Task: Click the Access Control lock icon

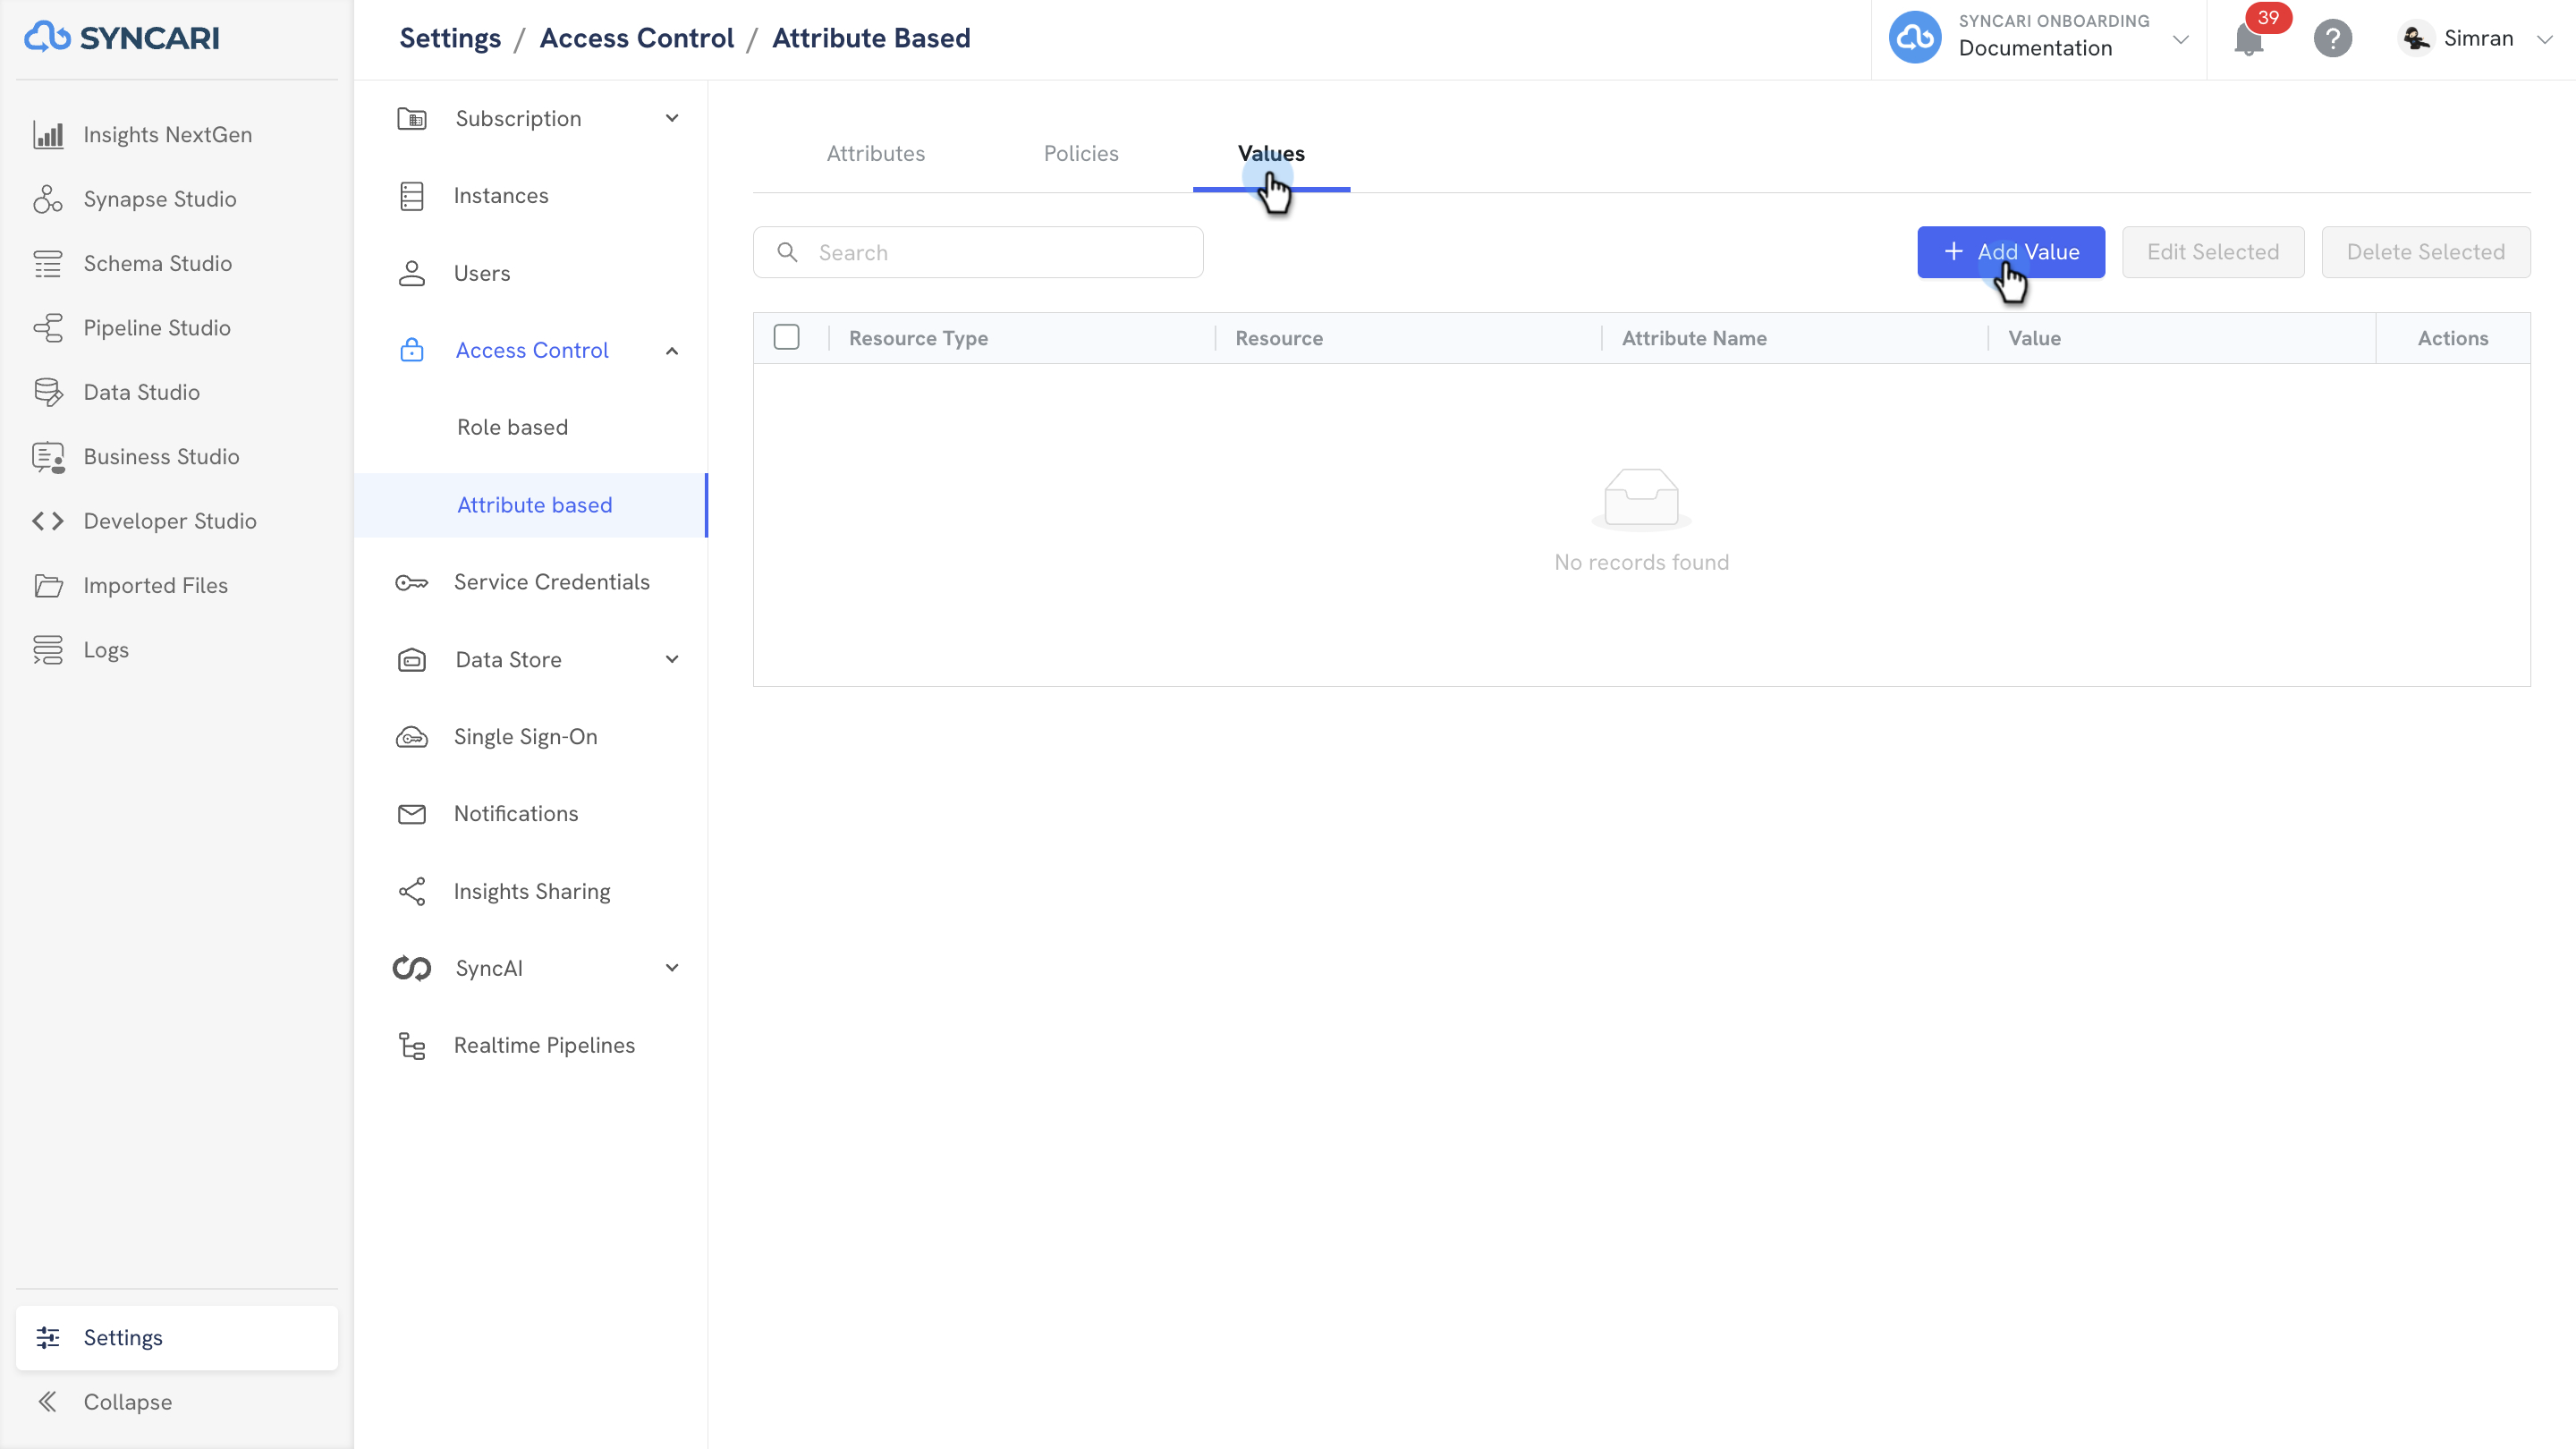Action: coord(412,351)
